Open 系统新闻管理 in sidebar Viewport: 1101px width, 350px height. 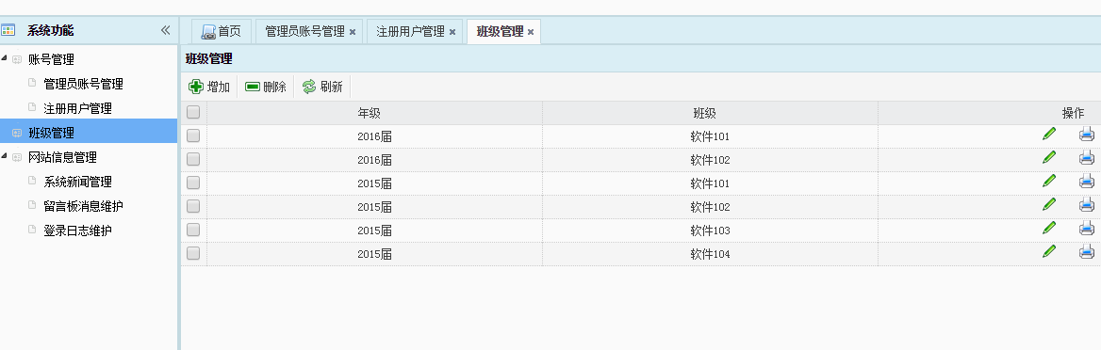78,182
